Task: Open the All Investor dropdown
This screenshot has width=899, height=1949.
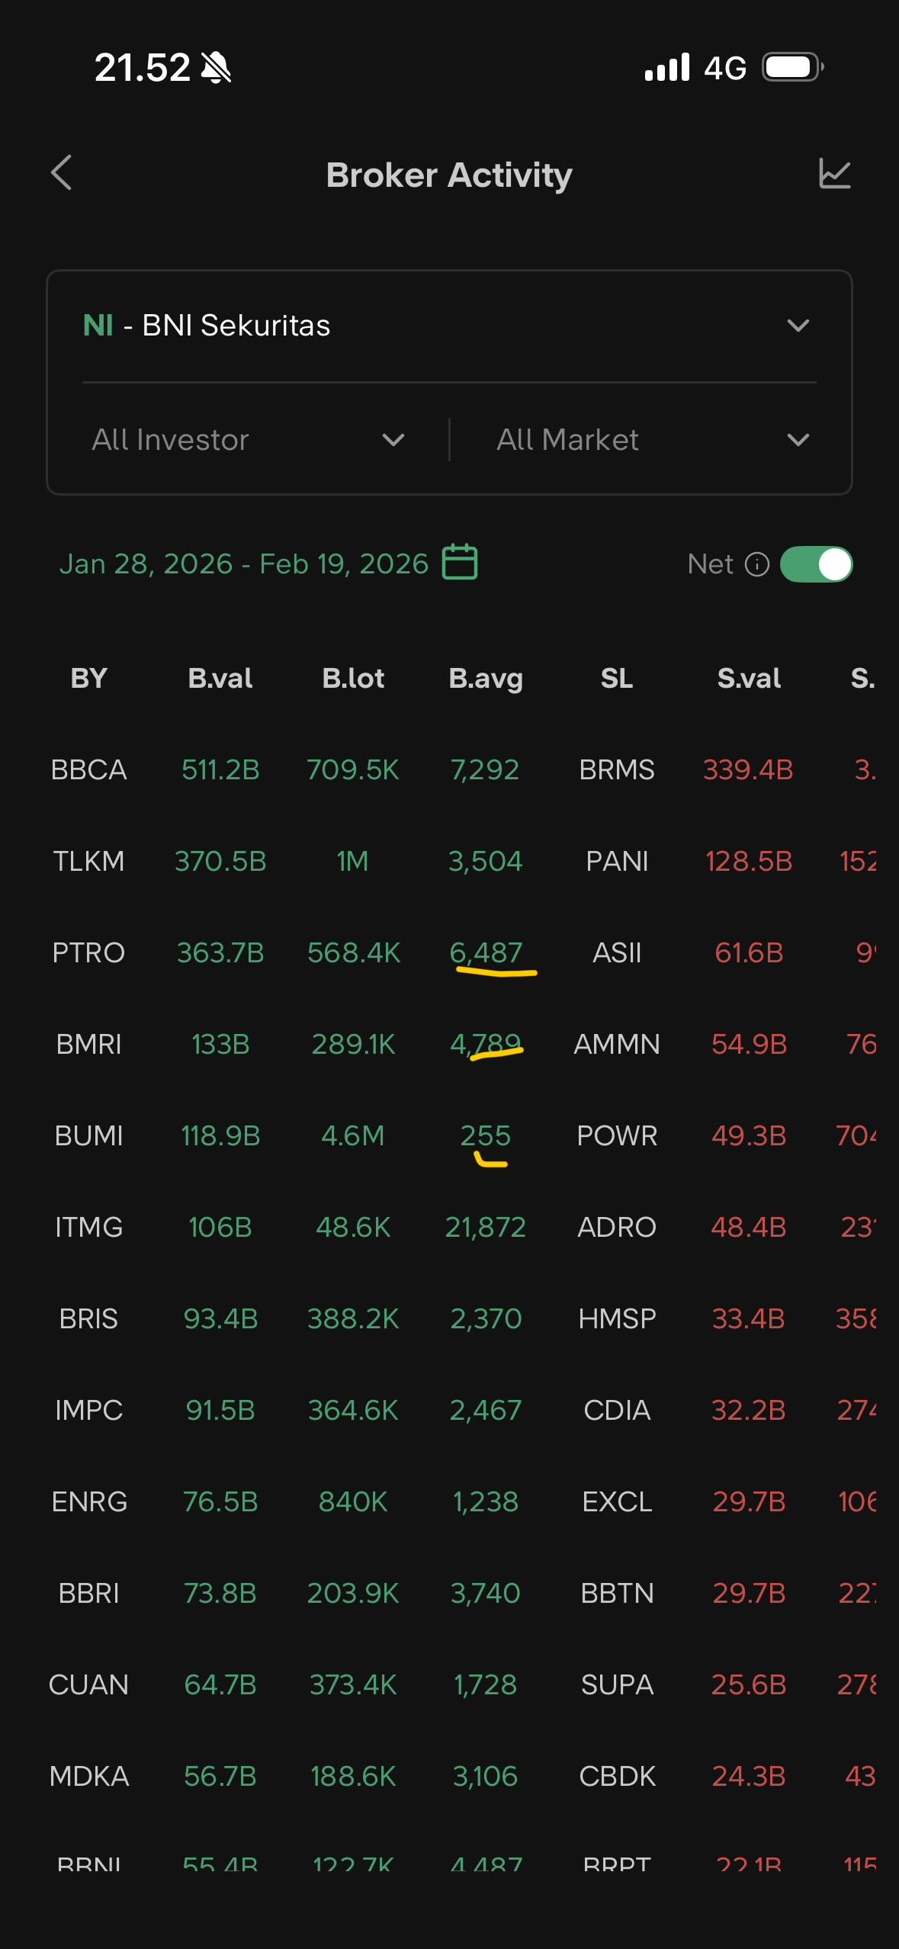Action: (248, 440)
